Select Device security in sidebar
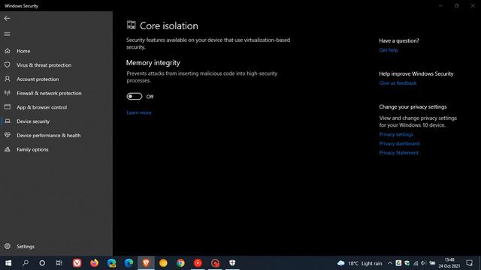The height and width of the screenshot is (270, 481). 56,121
